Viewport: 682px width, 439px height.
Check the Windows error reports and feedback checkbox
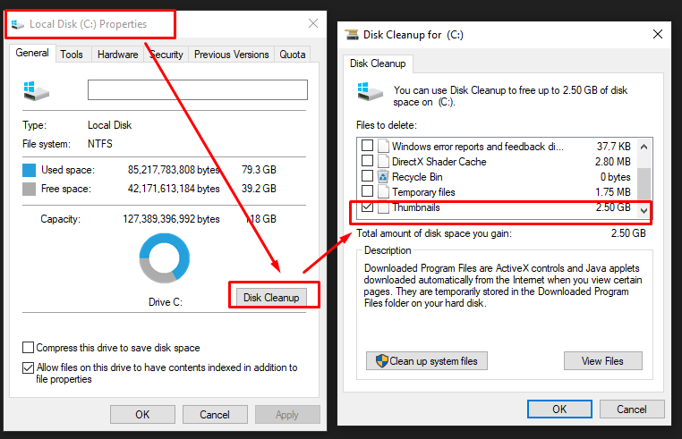click(x=367, y=145)
